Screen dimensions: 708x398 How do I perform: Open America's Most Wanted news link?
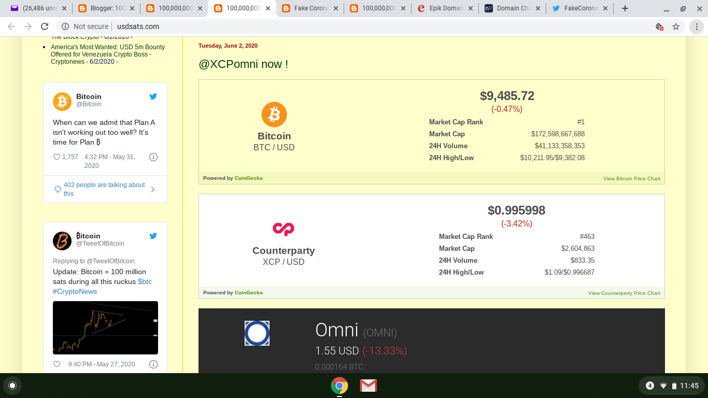108,54
